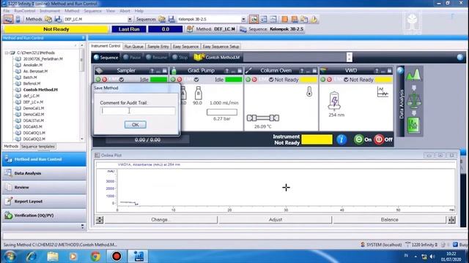Click OK in the Save Method dialog
469x263 pixels.
click(x=135, y=125)
